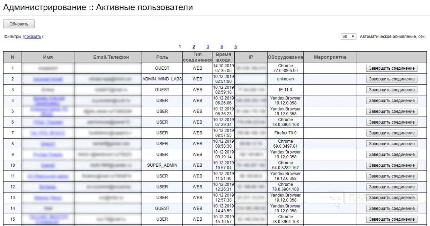
Task: Open the user name link in row 10
Action: [48, 165]
